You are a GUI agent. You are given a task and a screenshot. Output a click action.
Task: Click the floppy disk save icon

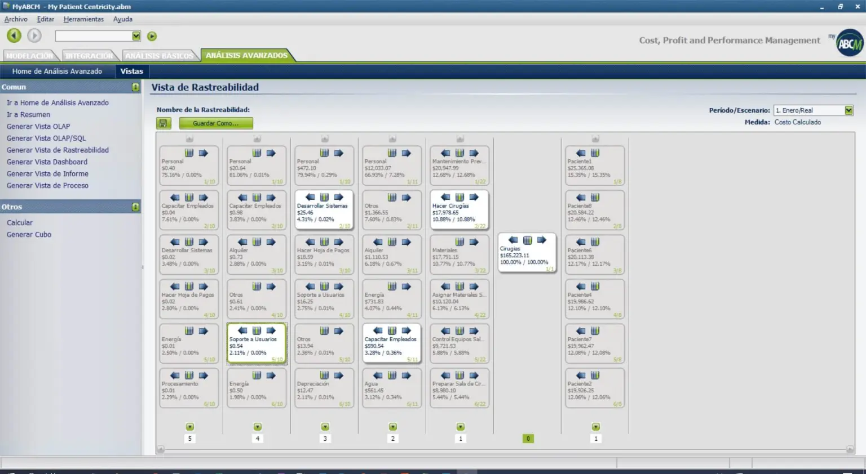(x=164, y=123)
